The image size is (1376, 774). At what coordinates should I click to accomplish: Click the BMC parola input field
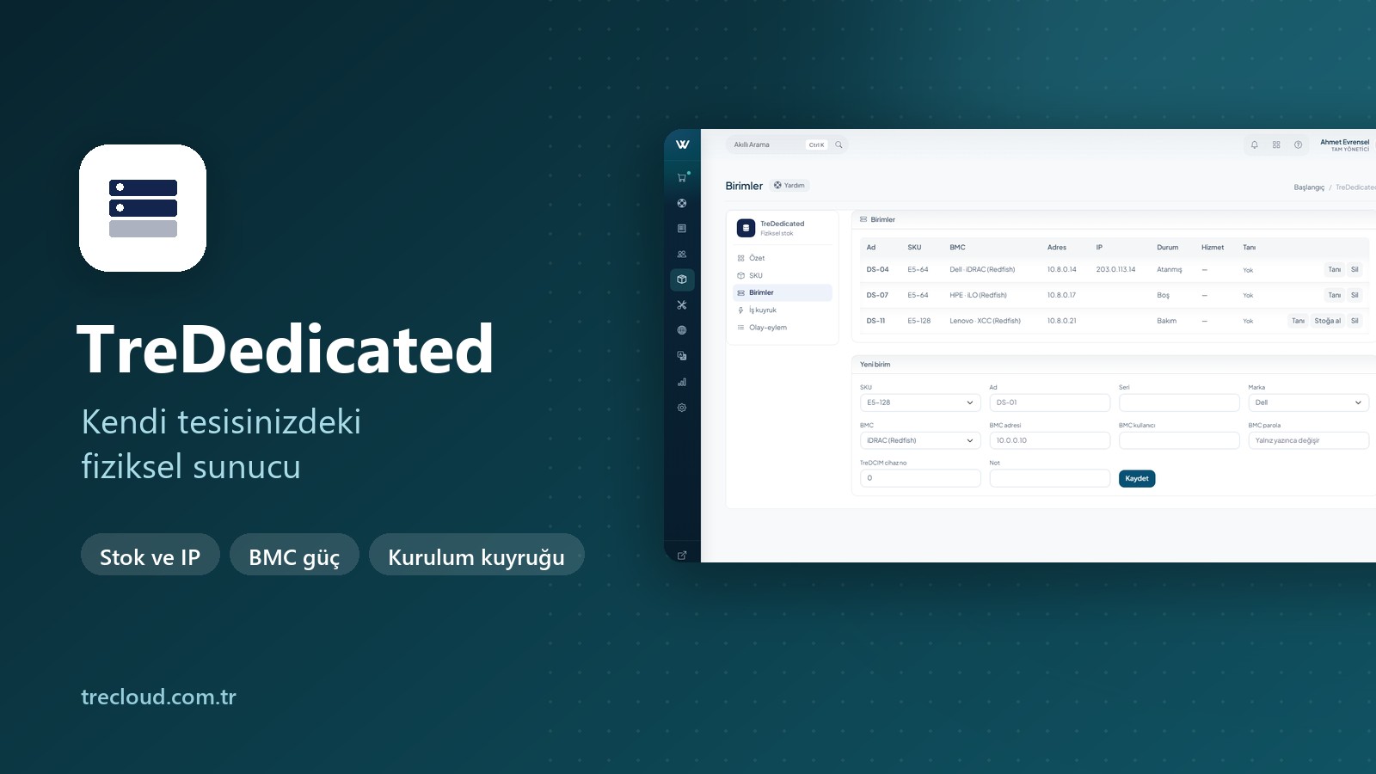pos(1308,440)
